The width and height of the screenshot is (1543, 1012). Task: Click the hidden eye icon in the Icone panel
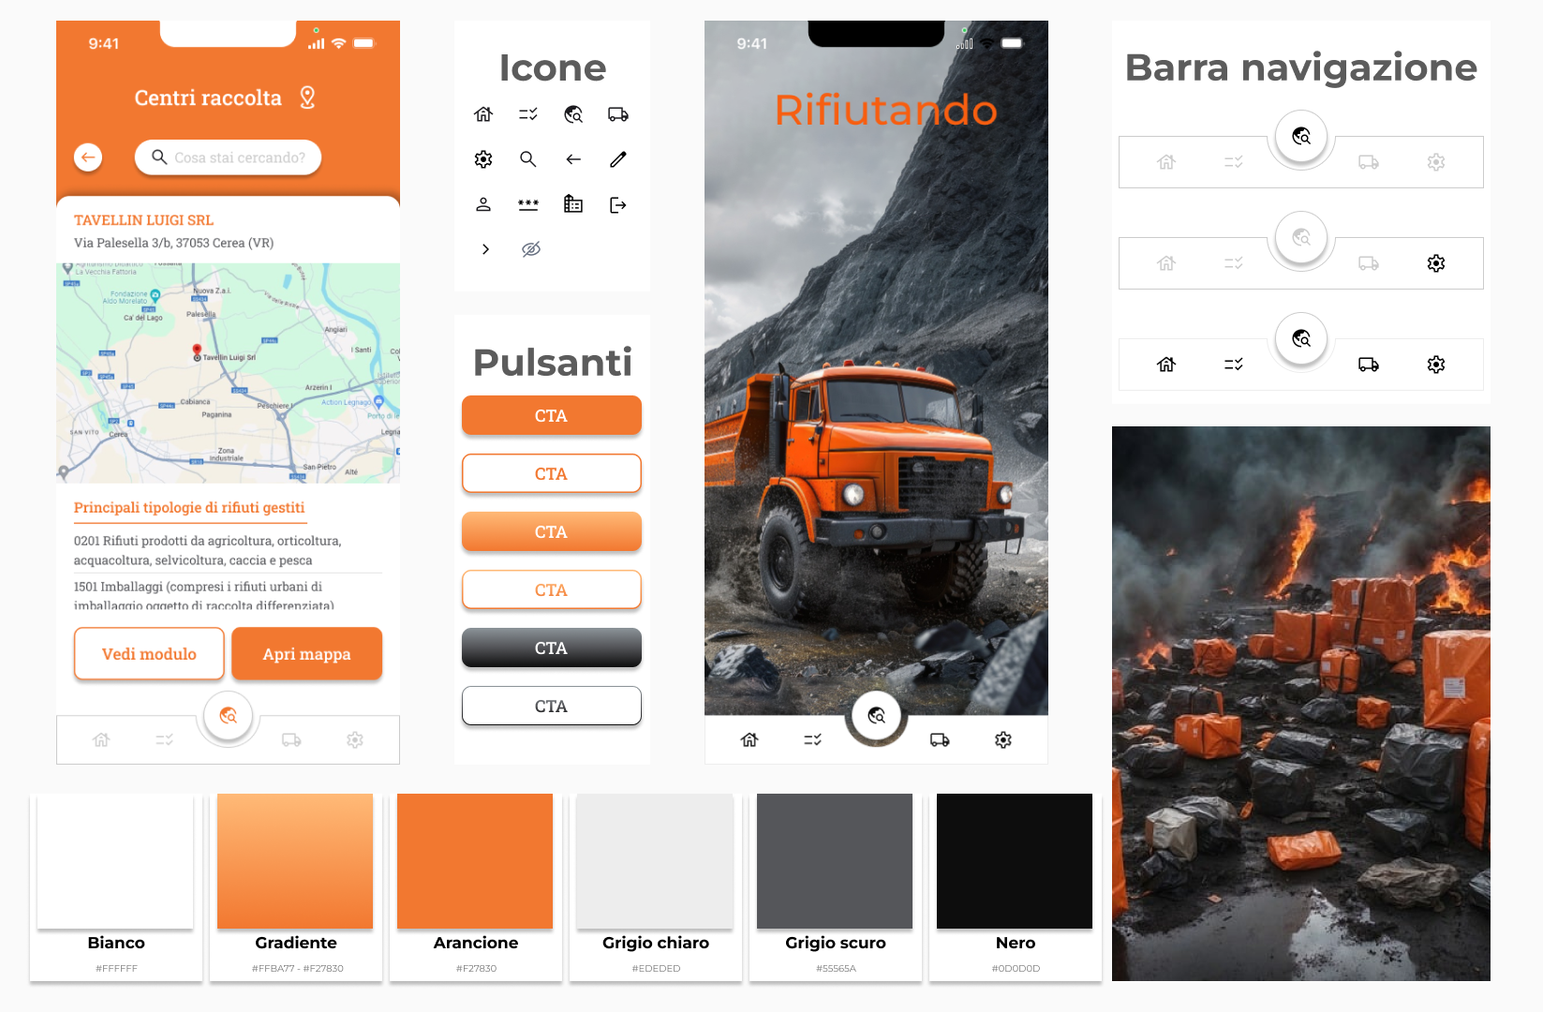click(x=531, y=249)
